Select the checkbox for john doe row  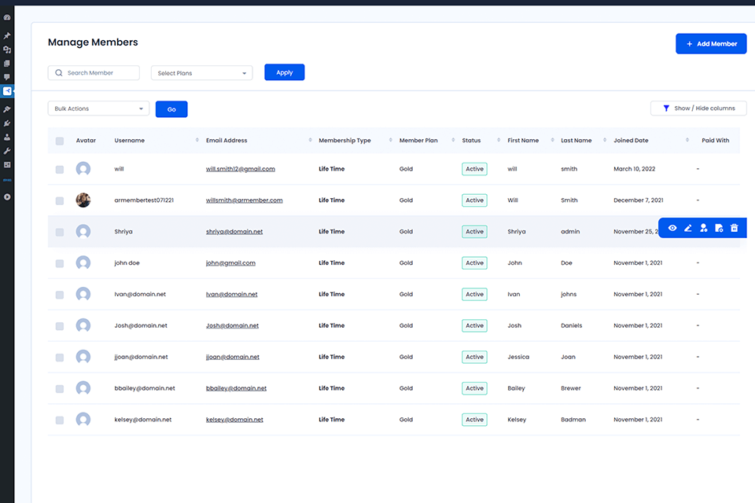60,263
